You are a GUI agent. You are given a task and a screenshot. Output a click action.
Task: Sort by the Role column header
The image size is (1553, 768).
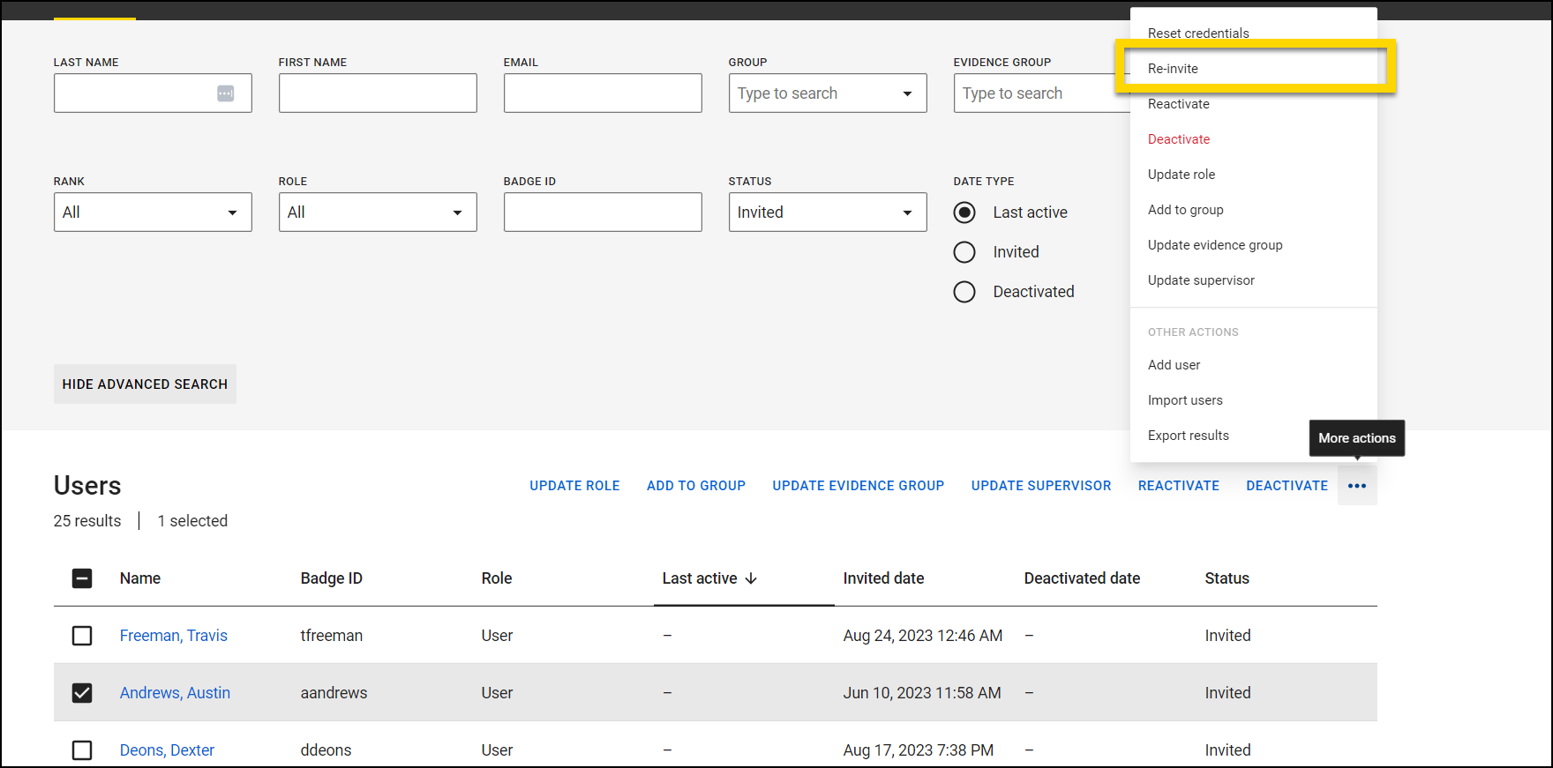coord(497,578)
